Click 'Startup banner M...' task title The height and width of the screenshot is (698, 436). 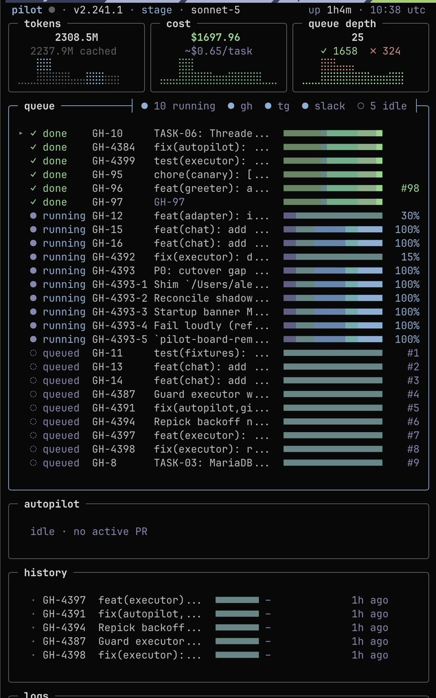point(212,312)
